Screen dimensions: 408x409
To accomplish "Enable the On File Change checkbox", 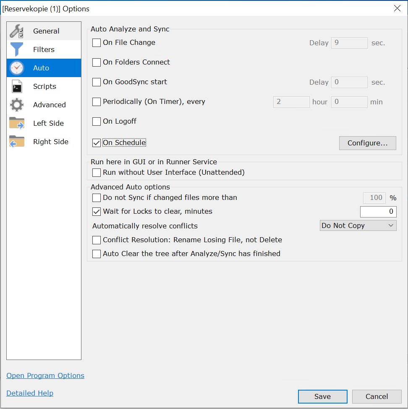I will click(97, 43).
